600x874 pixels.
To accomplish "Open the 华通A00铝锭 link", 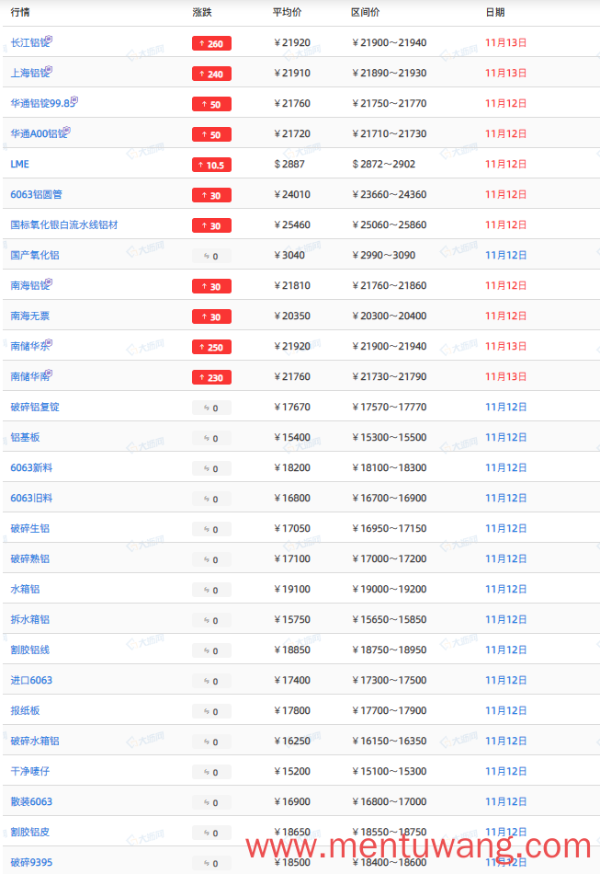I will coord(38,133).
